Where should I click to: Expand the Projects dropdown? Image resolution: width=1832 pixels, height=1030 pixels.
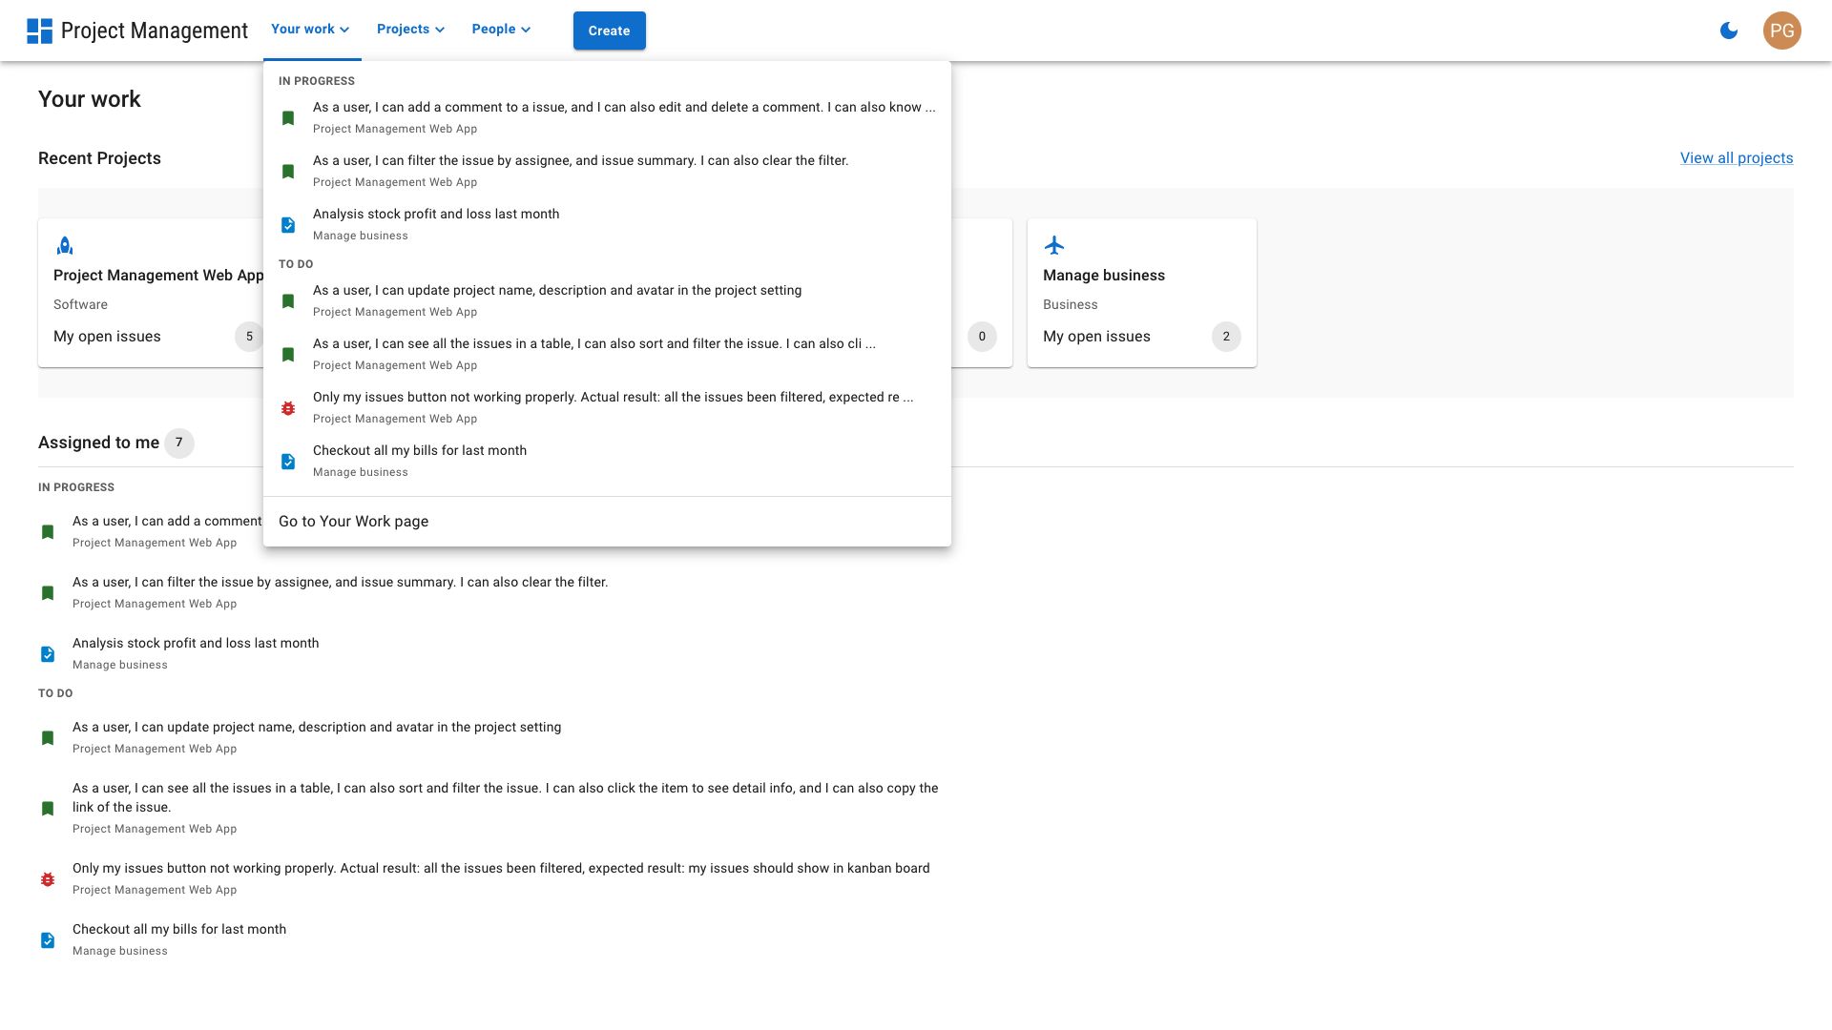[x=411, y=30]
